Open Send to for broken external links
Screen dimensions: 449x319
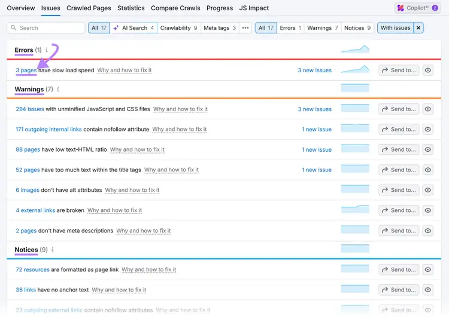click(x=399, y=210)
